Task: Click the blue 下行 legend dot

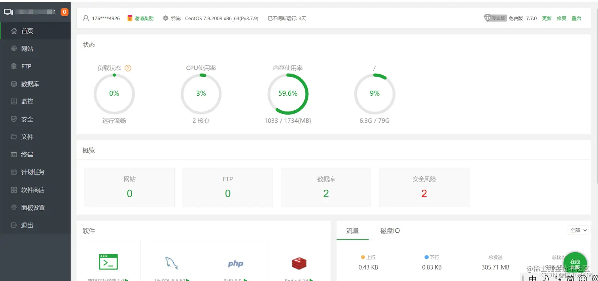Action: [x=426, y=257]
